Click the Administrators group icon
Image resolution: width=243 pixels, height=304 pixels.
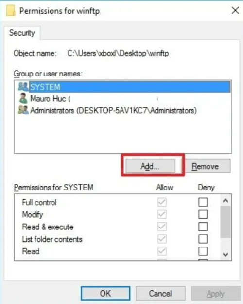pyautogui.click(x=23, y=110)
